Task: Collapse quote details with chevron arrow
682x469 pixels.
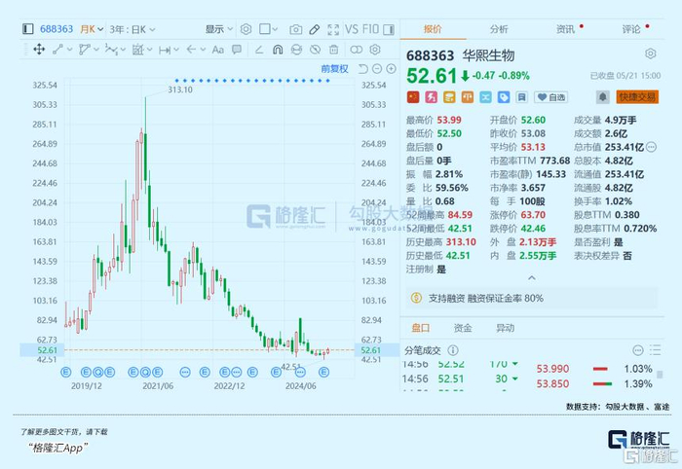Action: click(532, 278)
